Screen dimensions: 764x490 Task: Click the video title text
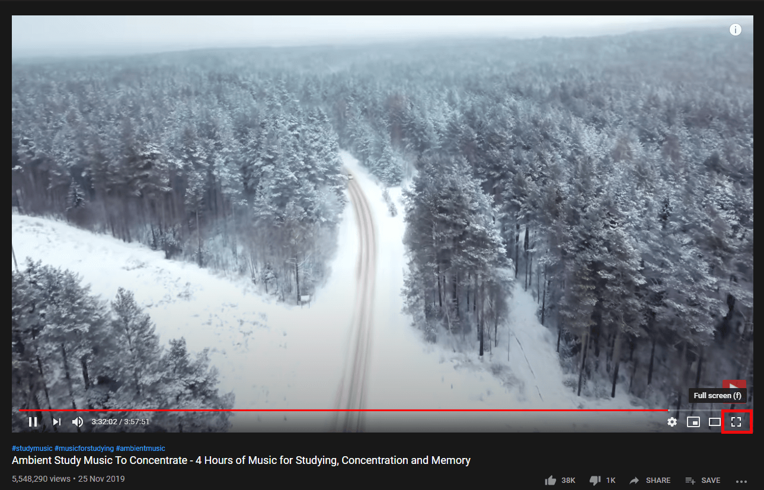point(241,460)
